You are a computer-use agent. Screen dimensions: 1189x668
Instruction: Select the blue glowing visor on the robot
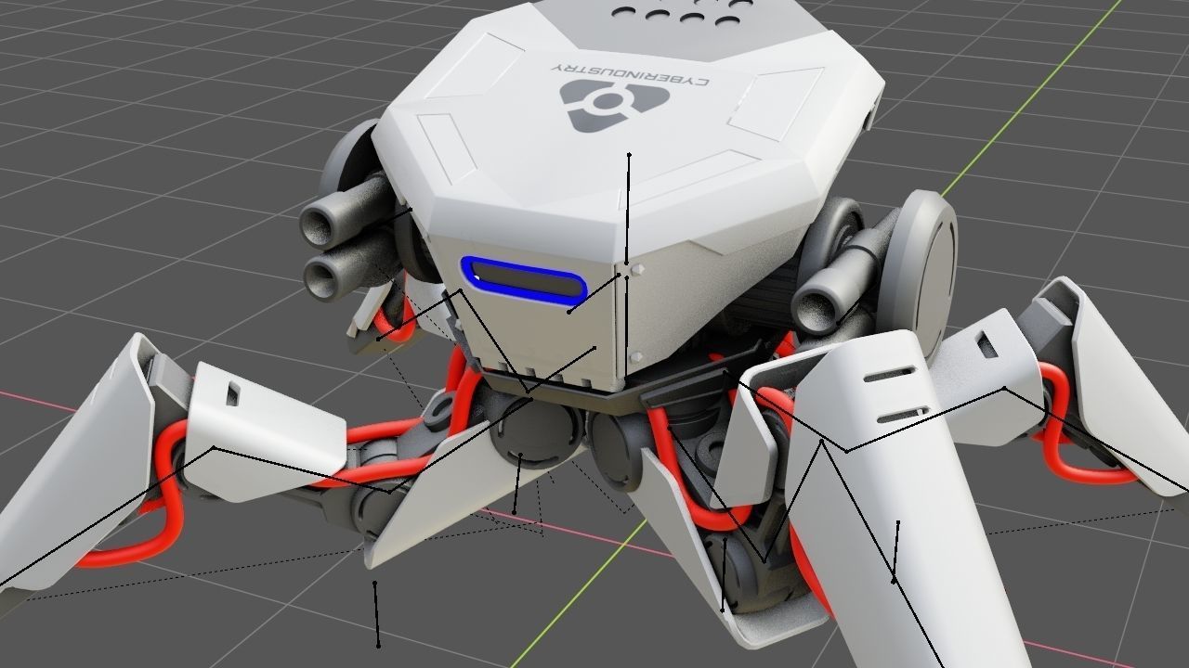click(525, 281)
